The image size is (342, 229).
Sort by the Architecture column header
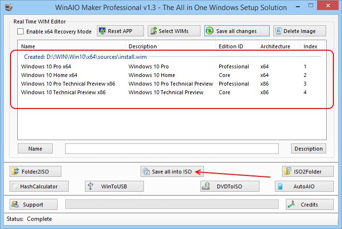tap(279, 46)
